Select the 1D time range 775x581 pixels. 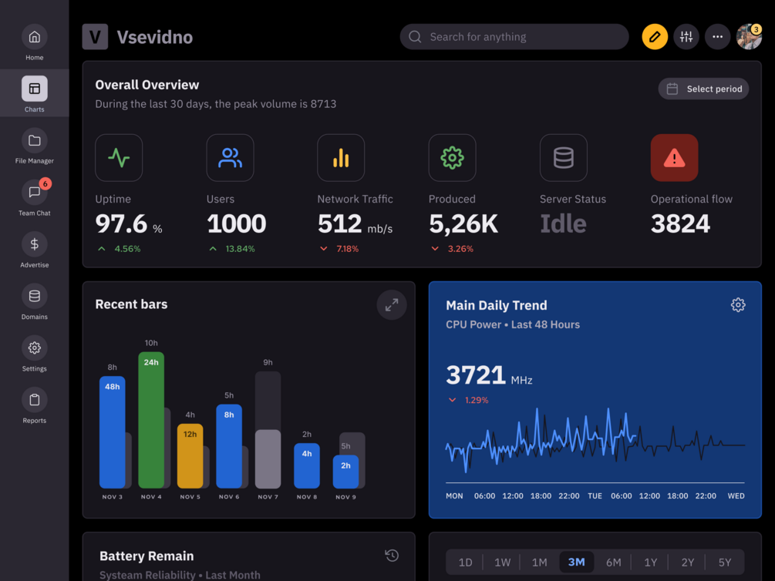[465, 563]
